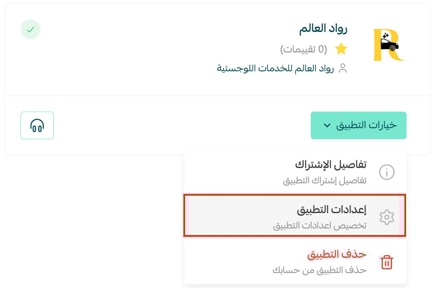Click the (0 تقييمات) ratings count
The height and width of the screenshot is (288, 435).
pos(304,49)
